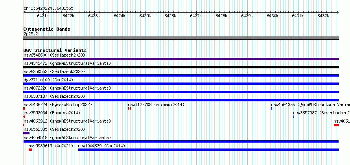Screen dimensions: 350x165
Task: Open nsv1004639 (Coe2014) variant label
Action: [x=101, y=146]
